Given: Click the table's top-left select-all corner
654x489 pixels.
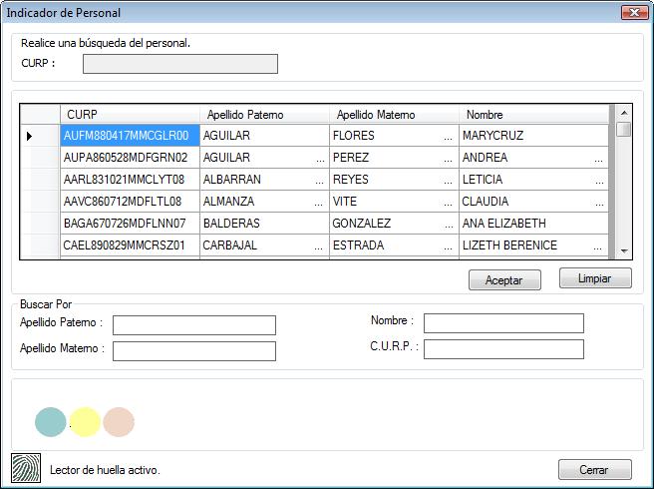Looking at the screenshot, I should [40, 114].
